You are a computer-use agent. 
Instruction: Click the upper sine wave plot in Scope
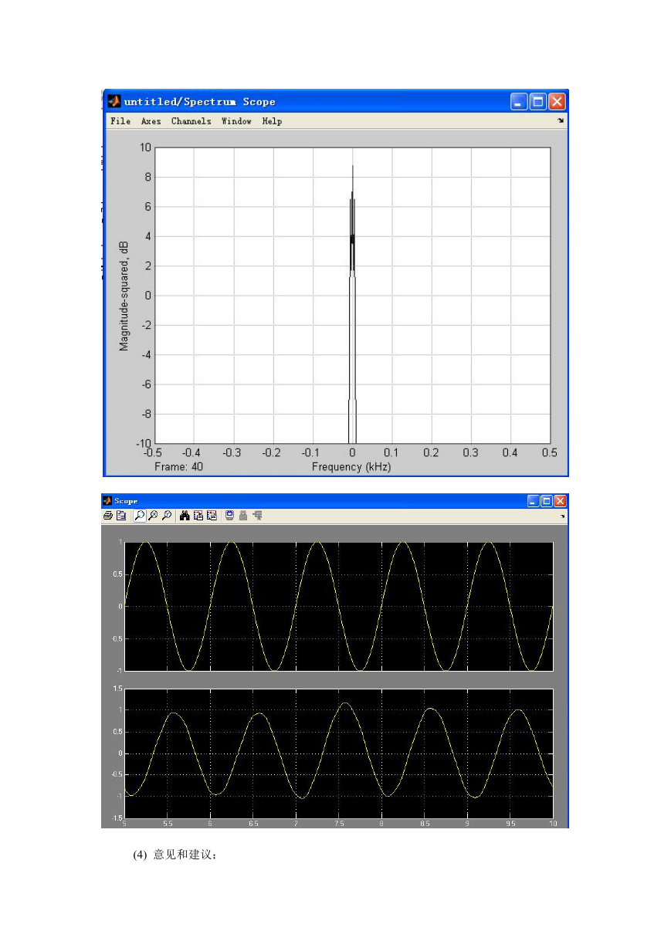coord(338,606)
